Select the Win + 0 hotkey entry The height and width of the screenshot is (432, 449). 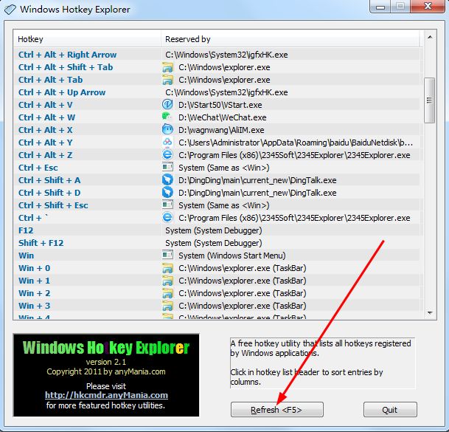35,268
